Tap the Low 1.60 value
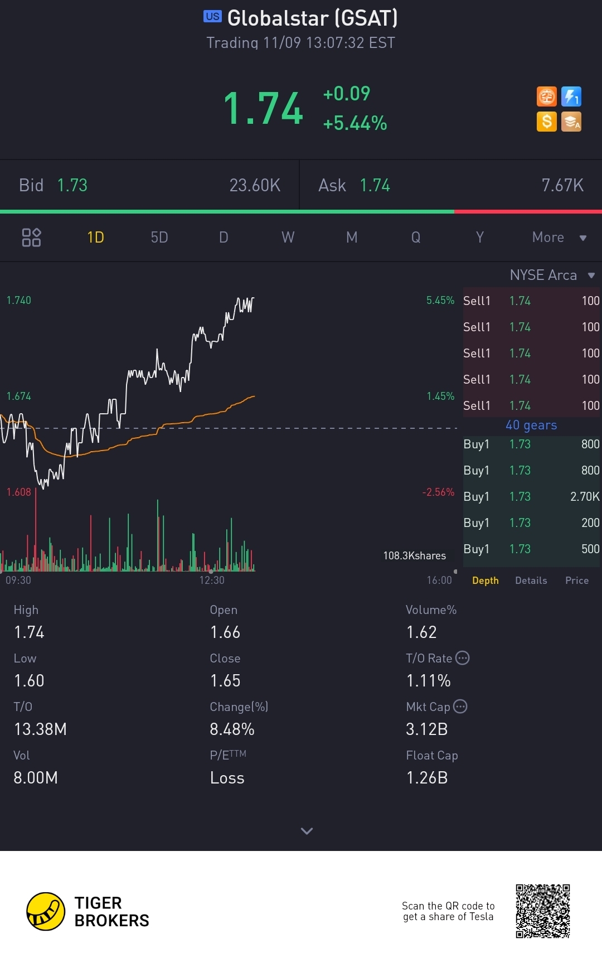The height and width of the screenshot is (972, 602). tap(29, 680)
